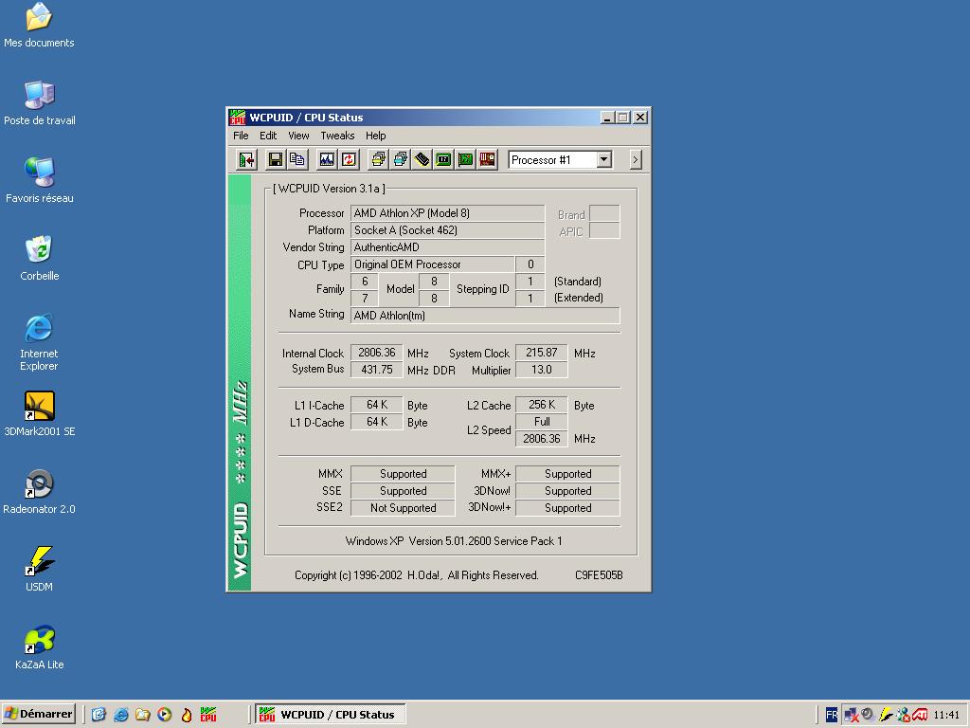This screenshot has width=970, height=728.
Task: Click the Vendor String value AuthenticAMD
Action: (447, 247)
